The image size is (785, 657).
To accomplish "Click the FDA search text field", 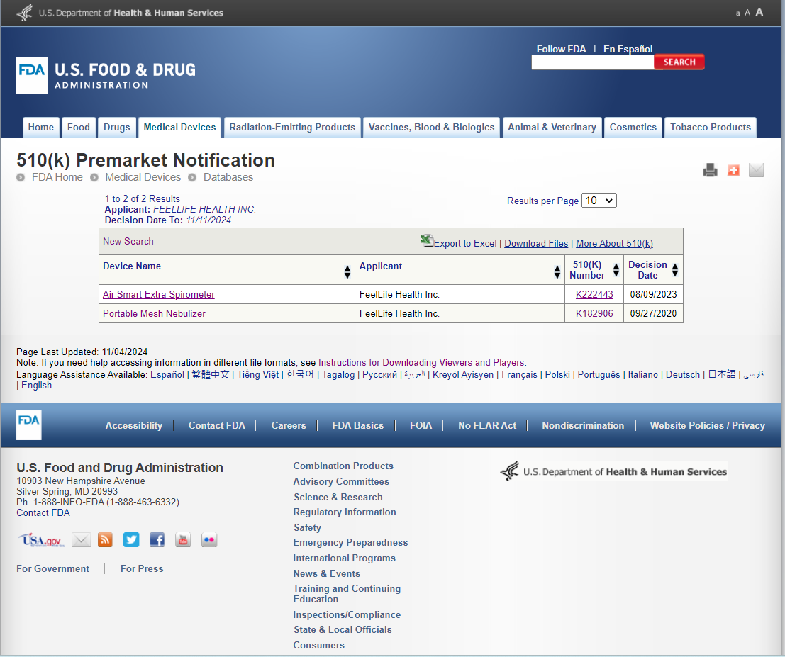I will point(592,62).
